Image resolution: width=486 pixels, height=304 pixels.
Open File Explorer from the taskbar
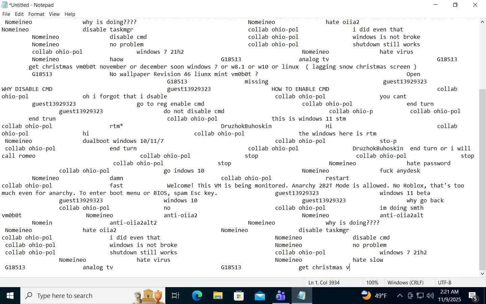pyautogui.click(x=218, y=296)
